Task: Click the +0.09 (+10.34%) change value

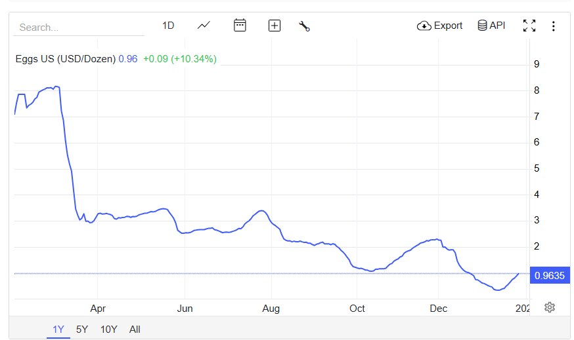Action: pos(180,59)
